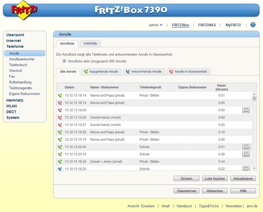Open Eigene Rufnummern in the sidebar
The width and height of the screenshot is (263, 212).
[24, 94]
